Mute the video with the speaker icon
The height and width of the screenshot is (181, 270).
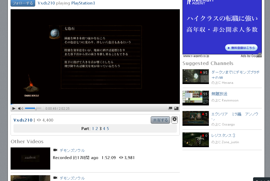[x=20, y=108]
